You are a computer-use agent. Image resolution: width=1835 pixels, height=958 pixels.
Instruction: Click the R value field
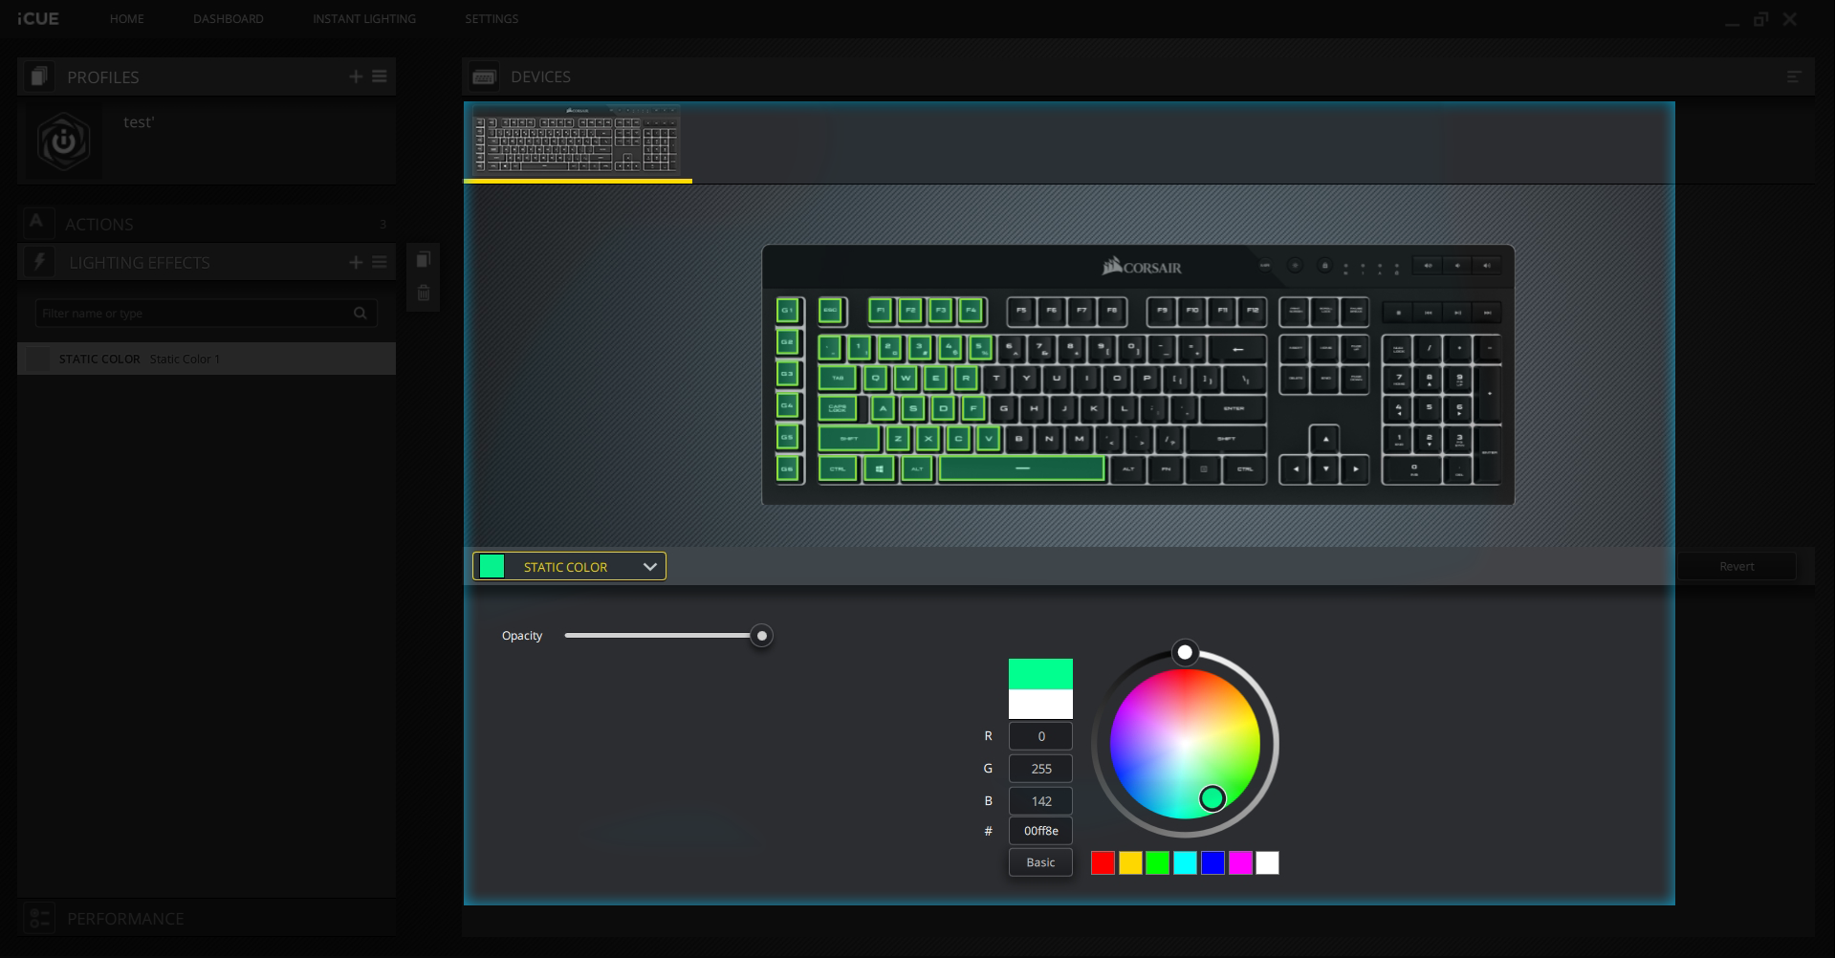coord(1040,736)
